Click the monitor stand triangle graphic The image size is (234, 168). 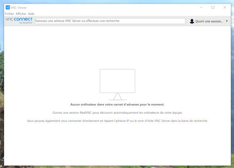point(117,96)
